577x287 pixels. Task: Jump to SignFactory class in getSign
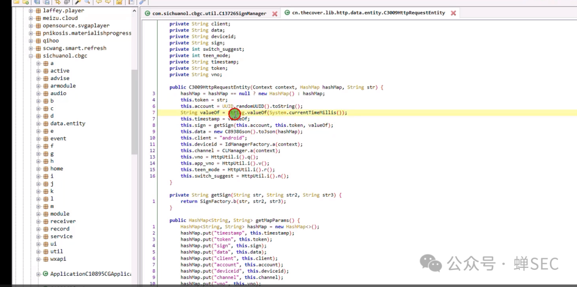click(x=215, y=201)
